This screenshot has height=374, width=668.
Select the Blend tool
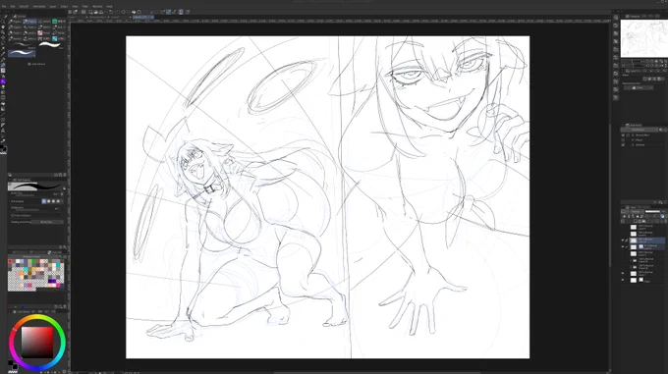click(x=3, y=92)
